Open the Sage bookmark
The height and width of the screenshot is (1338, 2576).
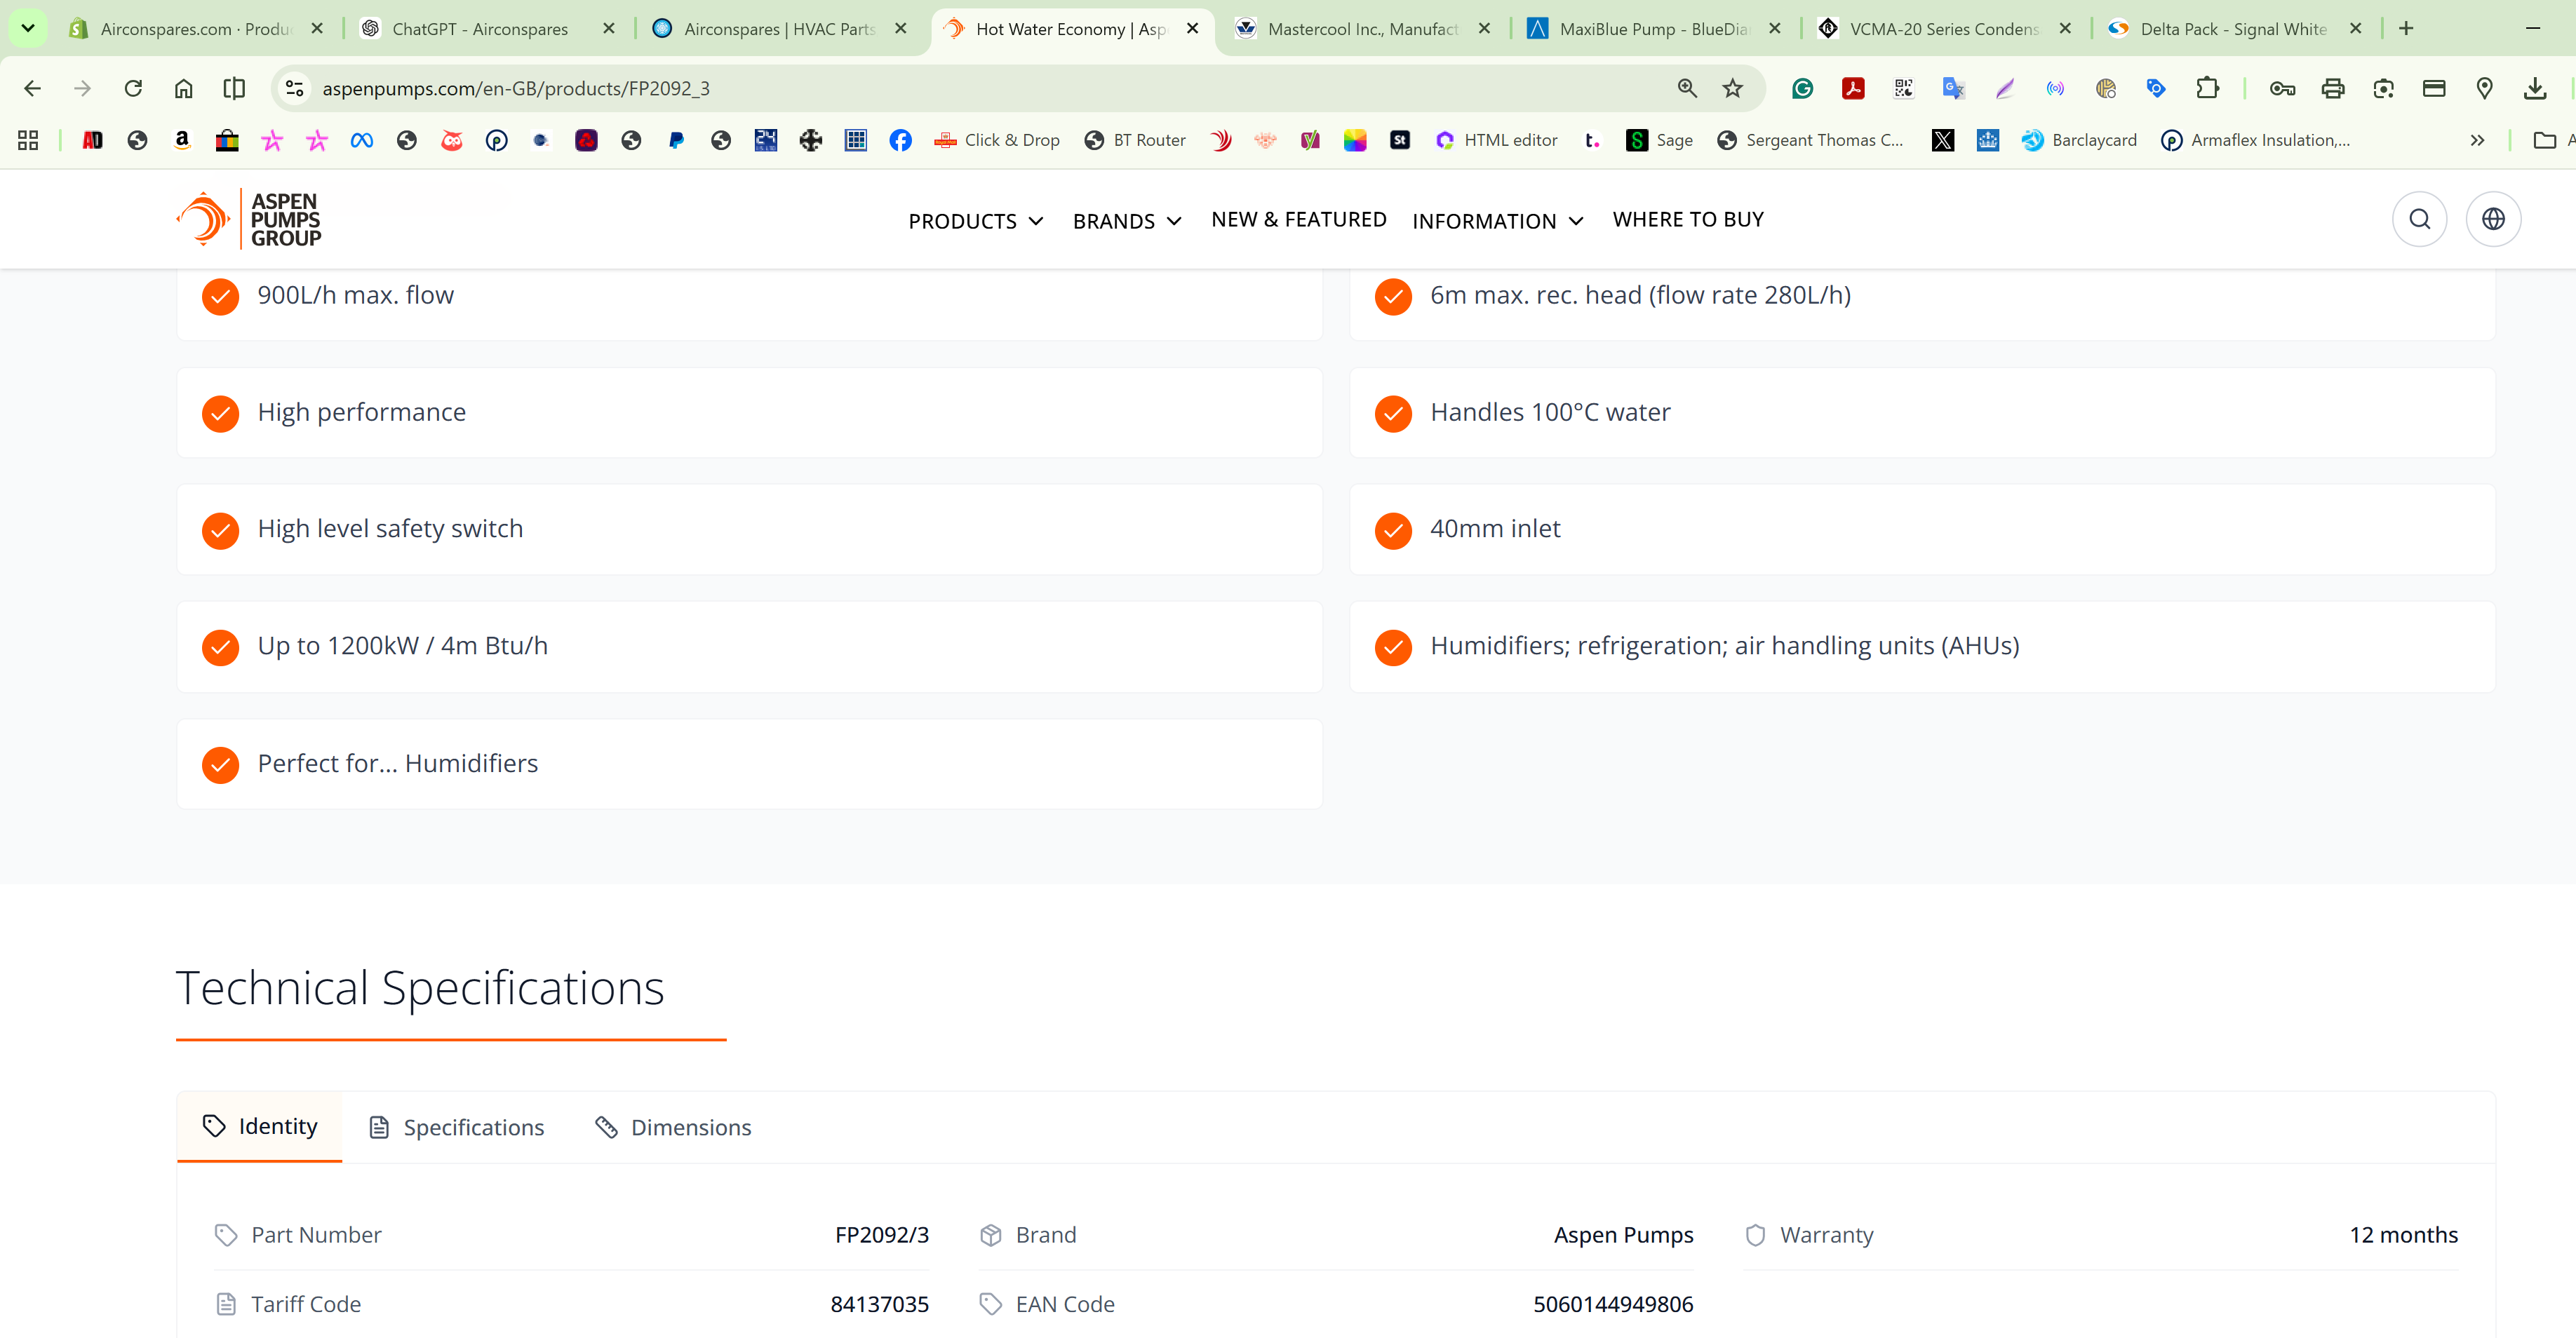click(1660, 141)
